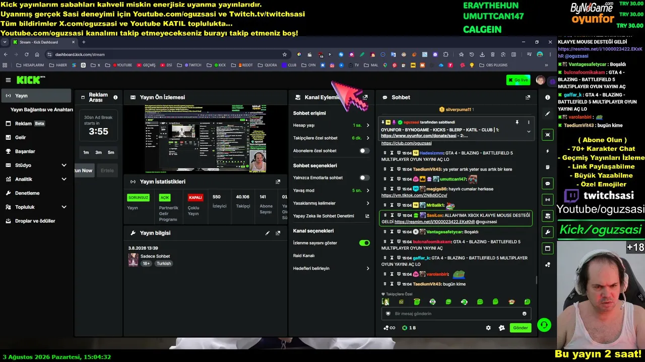The image size is (645, 362).
Task: Open Yayın Bağlantısı ve Anahtarı page
Action: click(x=42, y=110)
